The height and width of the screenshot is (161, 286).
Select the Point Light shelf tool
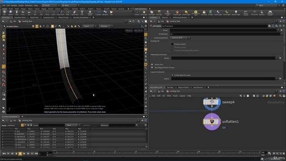[x=144, y=13]
